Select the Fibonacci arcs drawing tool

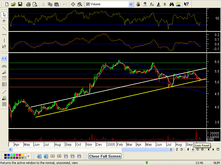[4, 66]
